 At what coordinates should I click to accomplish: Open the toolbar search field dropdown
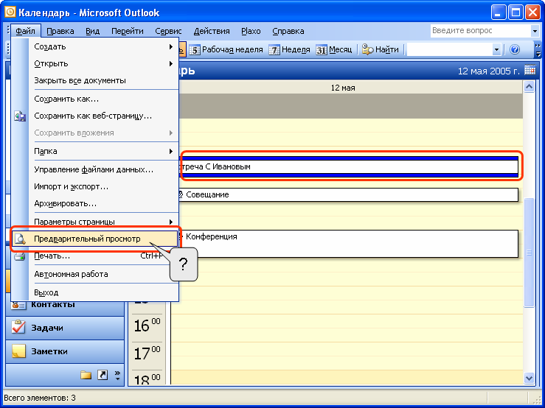click(496, 49)
